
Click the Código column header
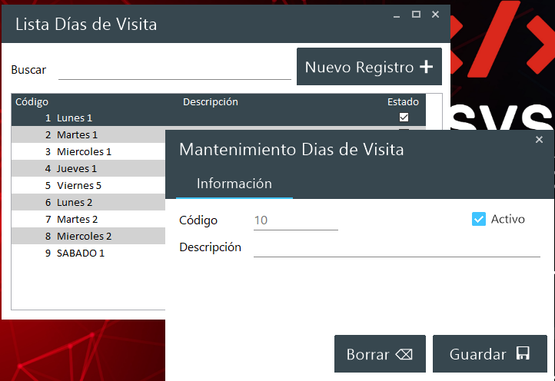coord(32,101)
